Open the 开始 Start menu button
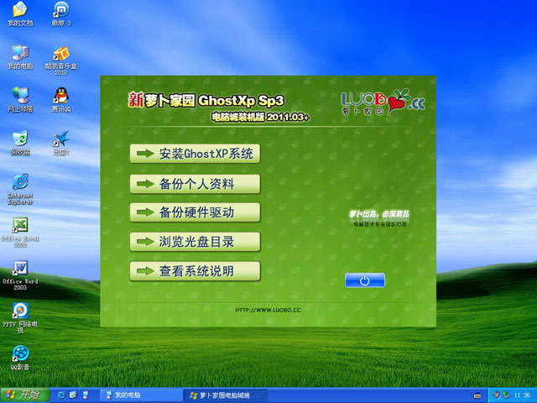Screen dimensions: 537x403 [x=24, y=395]
